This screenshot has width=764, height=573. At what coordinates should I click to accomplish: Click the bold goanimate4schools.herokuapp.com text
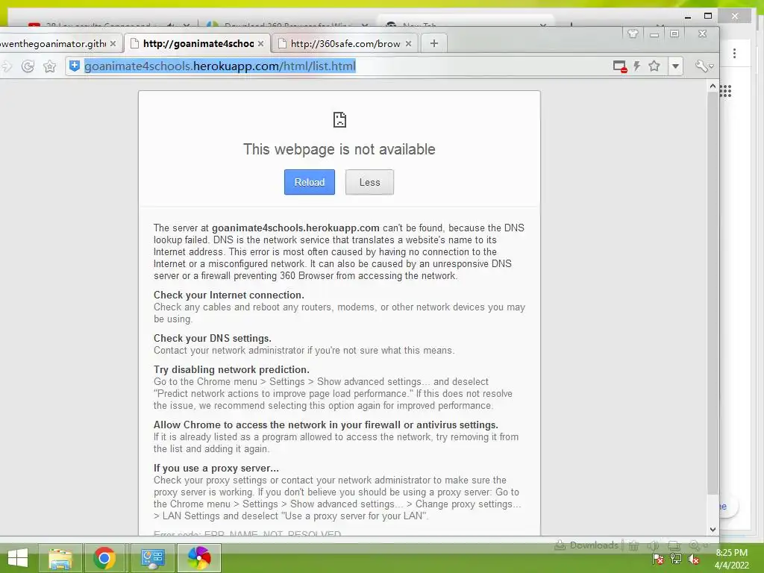pos(295,228)
